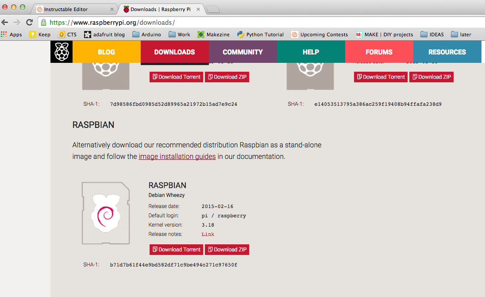The image size is (485, 297).
Task: Click the default login 'pi / raspberry'
Action: click(x=223, y=216)
